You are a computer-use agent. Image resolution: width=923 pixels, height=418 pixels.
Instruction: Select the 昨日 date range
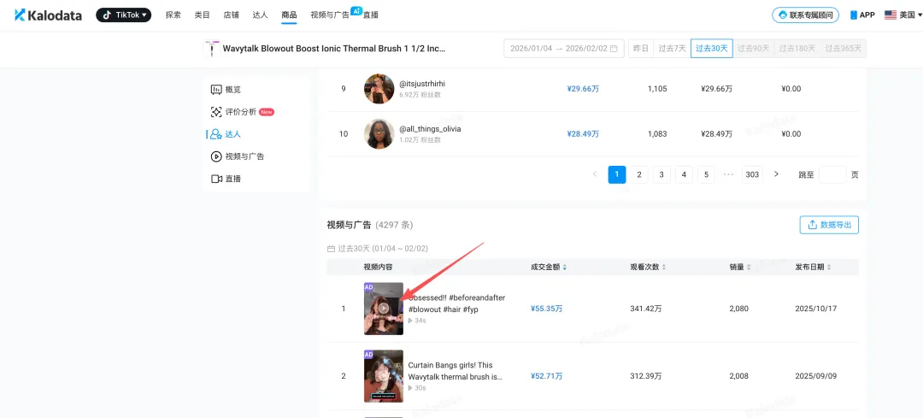pos(641,48)
